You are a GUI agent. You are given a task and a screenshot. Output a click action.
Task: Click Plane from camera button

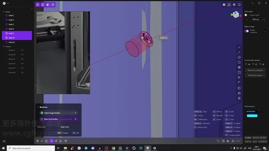click(x=255, y=75)
